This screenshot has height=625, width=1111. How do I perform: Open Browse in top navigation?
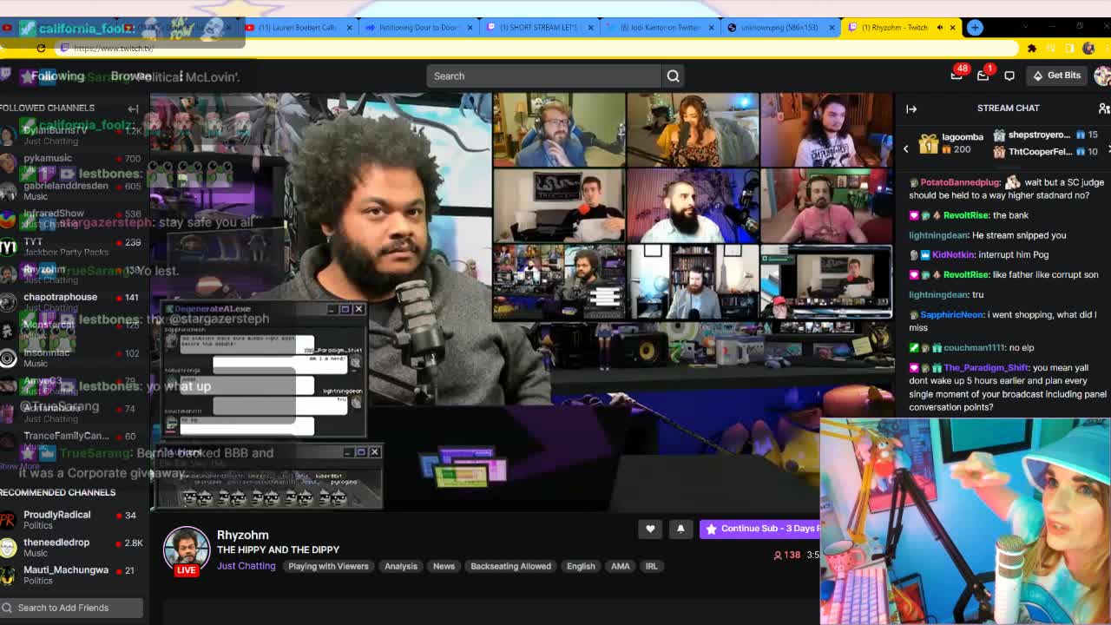pos(131,76)
